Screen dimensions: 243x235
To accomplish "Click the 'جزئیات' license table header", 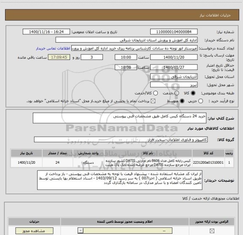I will point(35,221).
